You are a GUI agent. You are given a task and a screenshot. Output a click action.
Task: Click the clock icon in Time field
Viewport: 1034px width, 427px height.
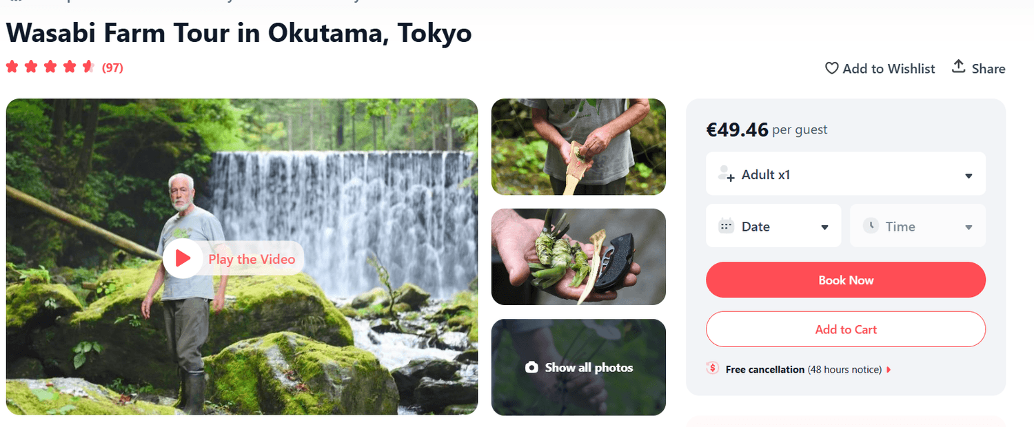click(871, 225)
